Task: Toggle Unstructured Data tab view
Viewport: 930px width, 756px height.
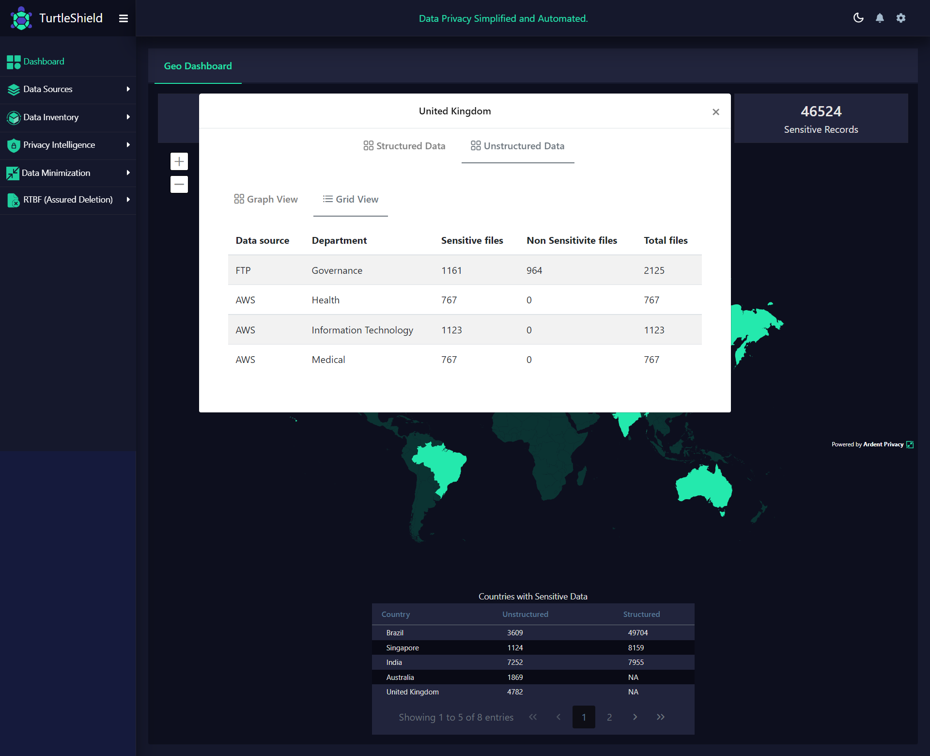Action: coord(518,146)
